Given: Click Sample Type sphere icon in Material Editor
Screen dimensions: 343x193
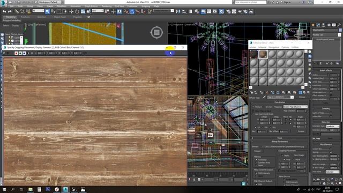Looking at the screenshot, I should pos(310,51).
